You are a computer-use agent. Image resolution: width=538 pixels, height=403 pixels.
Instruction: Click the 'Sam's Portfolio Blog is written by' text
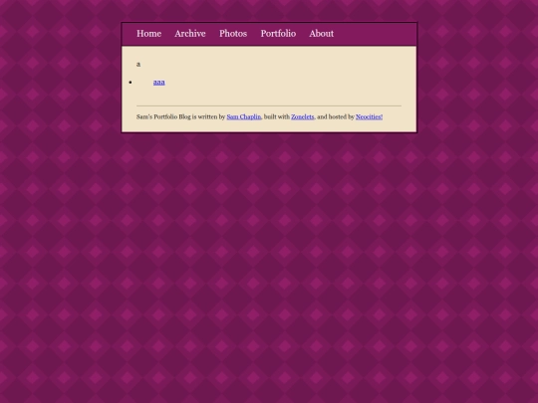coord(180,116)
